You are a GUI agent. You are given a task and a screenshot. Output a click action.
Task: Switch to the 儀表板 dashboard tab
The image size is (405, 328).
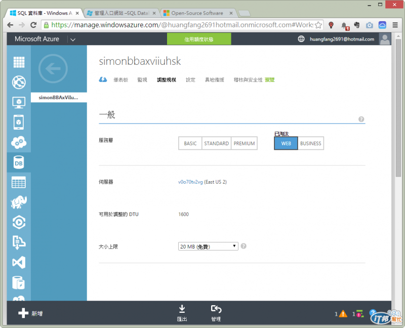click(121, 80)
